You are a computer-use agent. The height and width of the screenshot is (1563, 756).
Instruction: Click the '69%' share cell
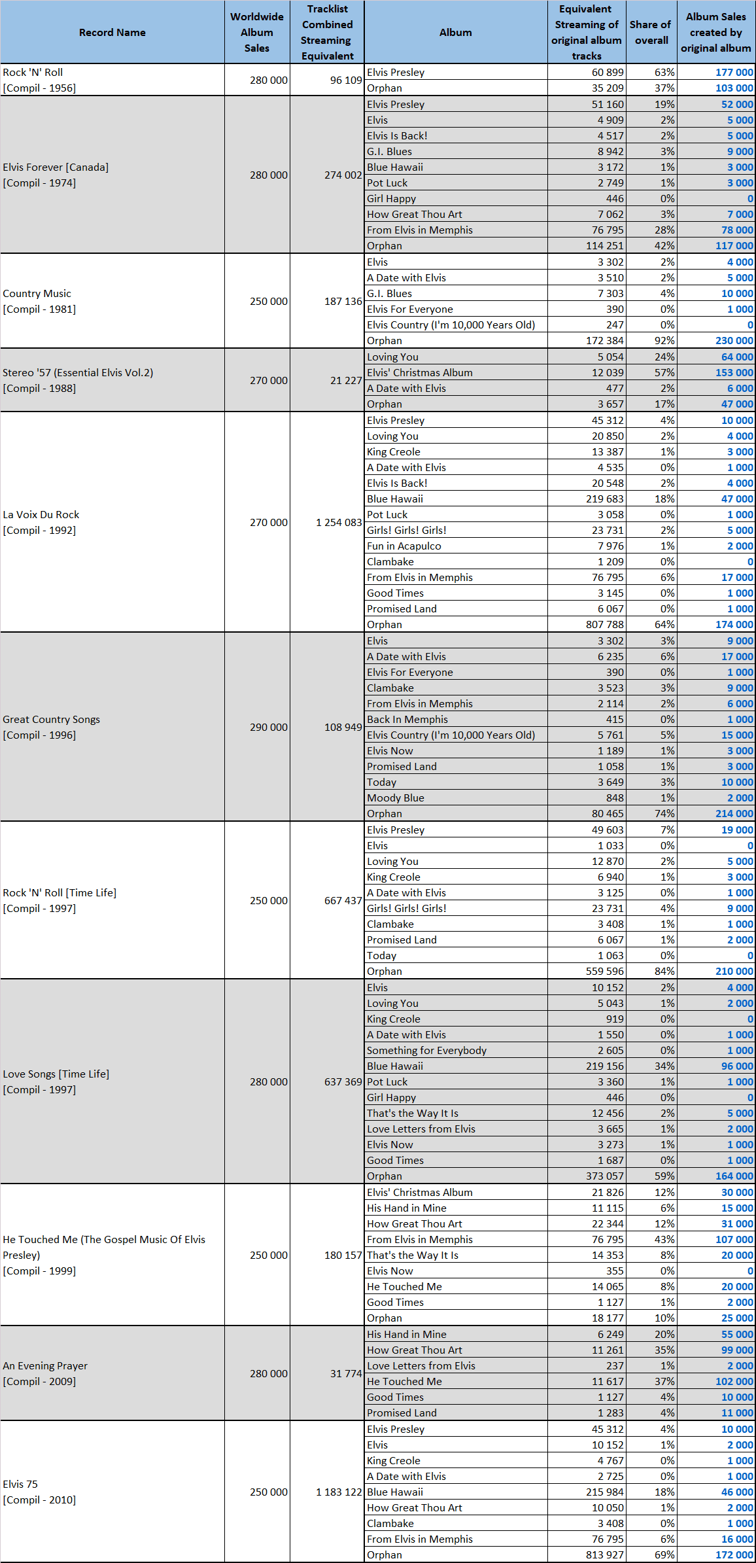tap(651, 1554)
